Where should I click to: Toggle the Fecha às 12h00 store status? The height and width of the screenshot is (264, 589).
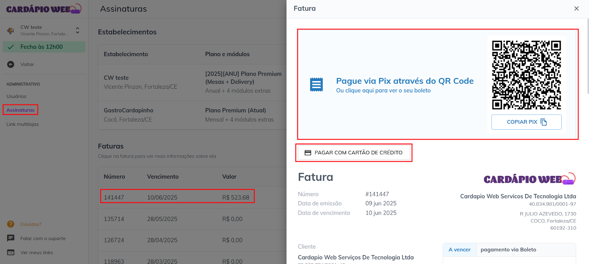click(x=44, y=47)
